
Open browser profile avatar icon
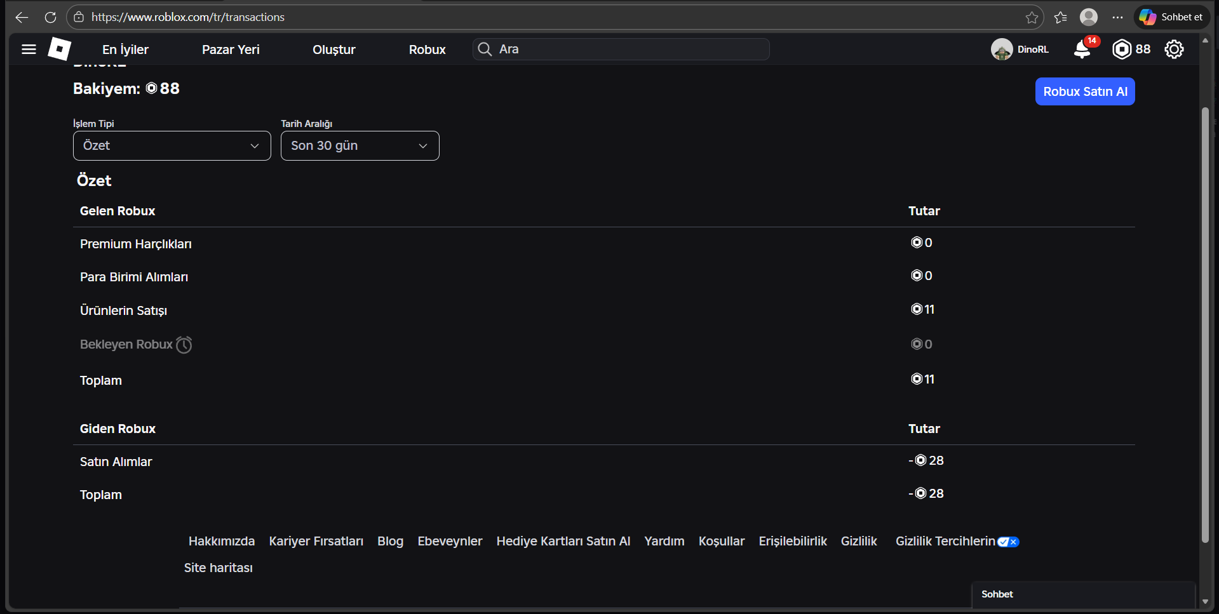click(x=1089, y=17)
